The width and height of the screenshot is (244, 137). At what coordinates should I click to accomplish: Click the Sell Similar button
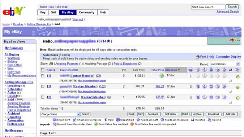point(171,114)
